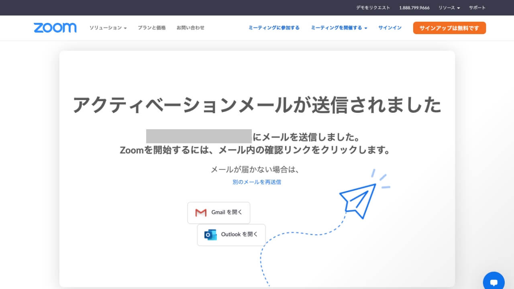Expand the リソース dropdown in top bar

coord(449,8)
